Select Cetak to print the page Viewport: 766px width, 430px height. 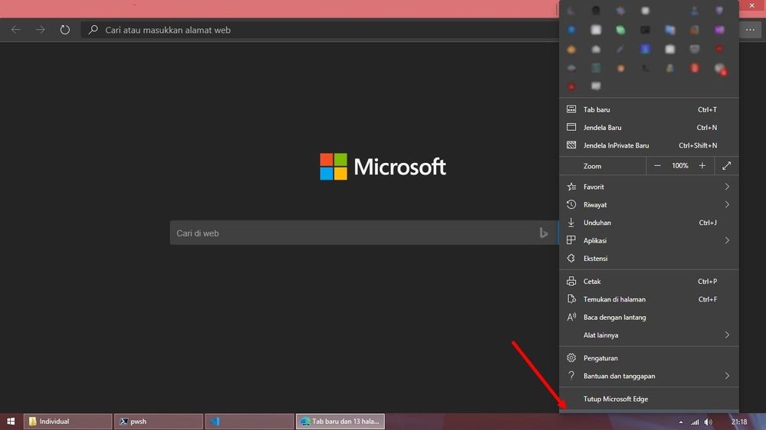649,282
